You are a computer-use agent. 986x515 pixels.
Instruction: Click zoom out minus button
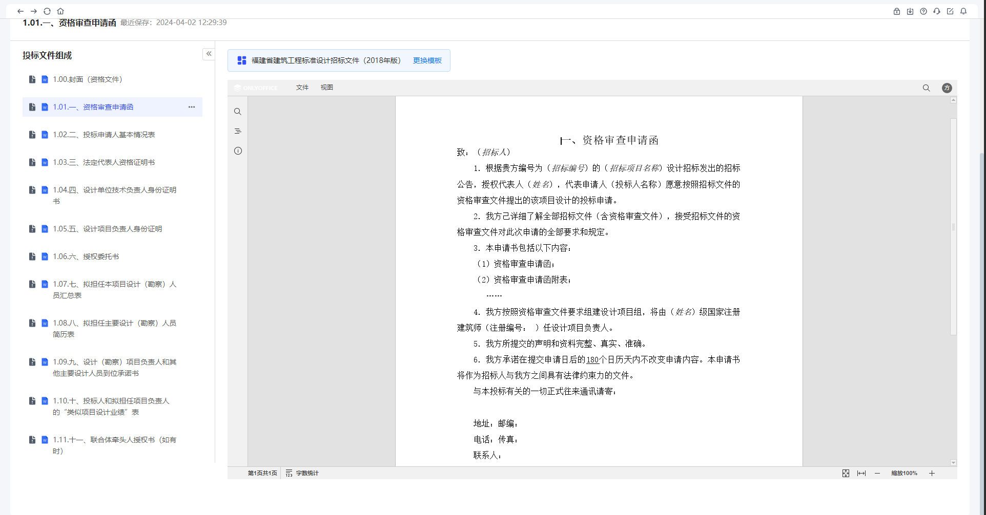click(x=877, y=473)
